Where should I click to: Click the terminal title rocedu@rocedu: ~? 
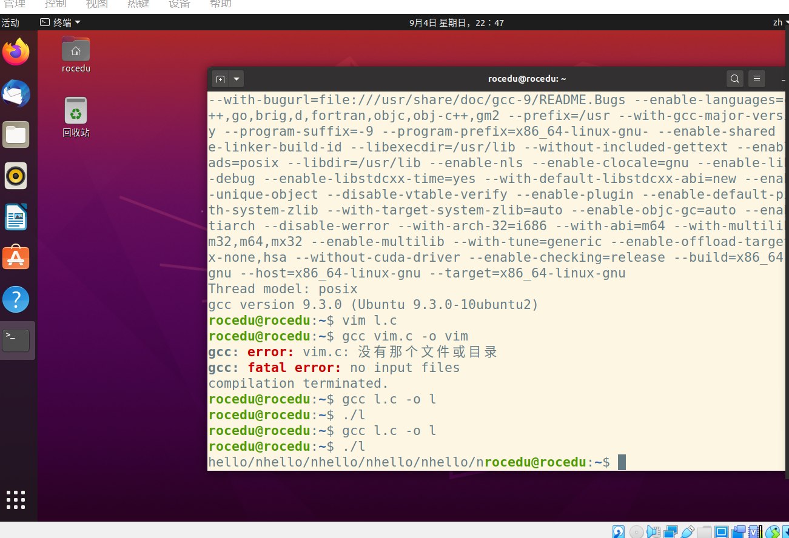point(527,79)
